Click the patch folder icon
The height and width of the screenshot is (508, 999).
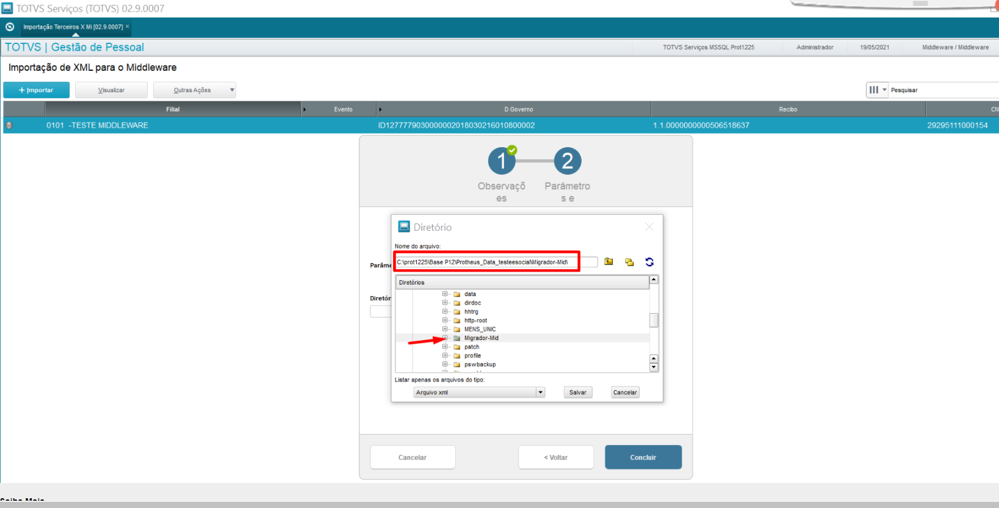[456, 347]
